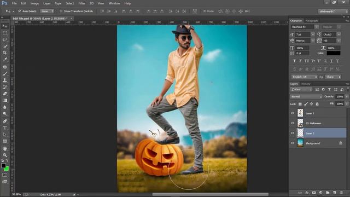Open the Auto-Select Layer dropdown

click(x=47, y=11)
